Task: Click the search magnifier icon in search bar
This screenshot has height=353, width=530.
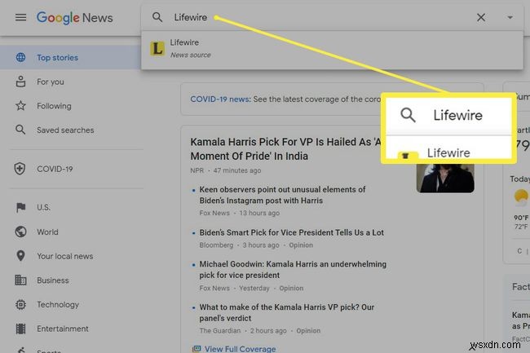Action: pyautogui.click(x=157, y=17)
